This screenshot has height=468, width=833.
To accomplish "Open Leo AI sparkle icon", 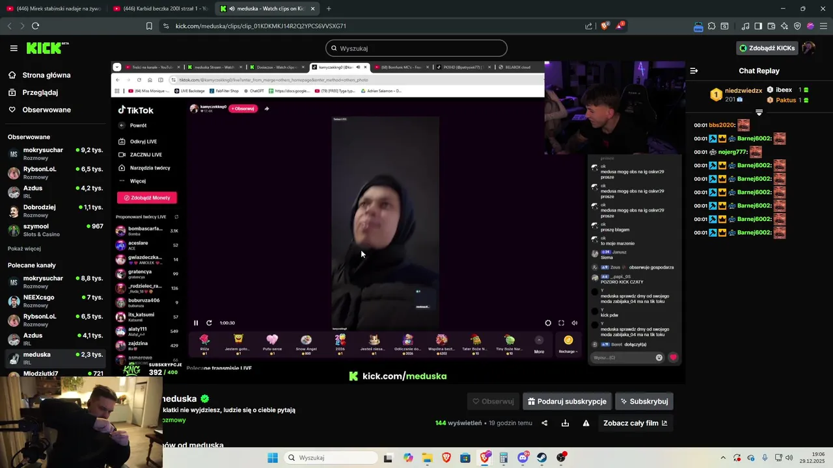I will click(x=784, y=26).
